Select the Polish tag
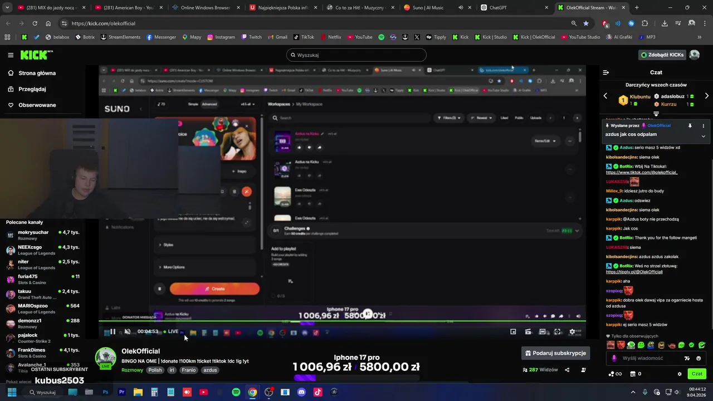 click(x=155, y=370)
